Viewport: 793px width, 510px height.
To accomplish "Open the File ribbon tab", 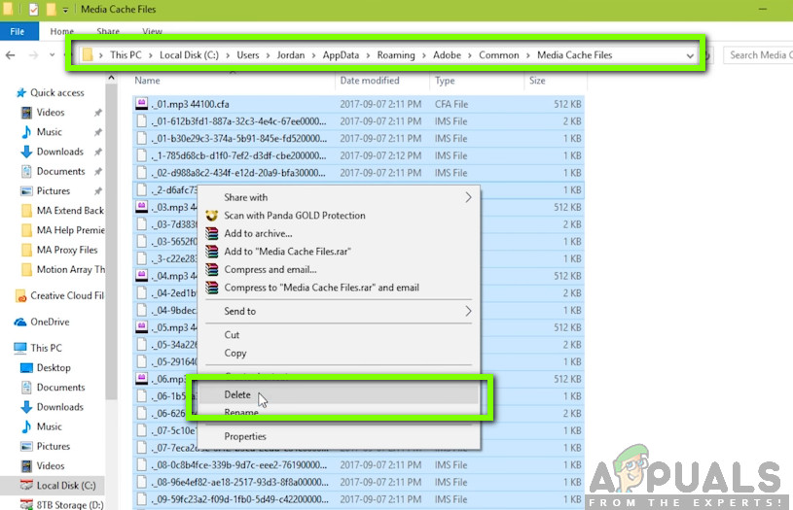I will (x=18, y=31).
